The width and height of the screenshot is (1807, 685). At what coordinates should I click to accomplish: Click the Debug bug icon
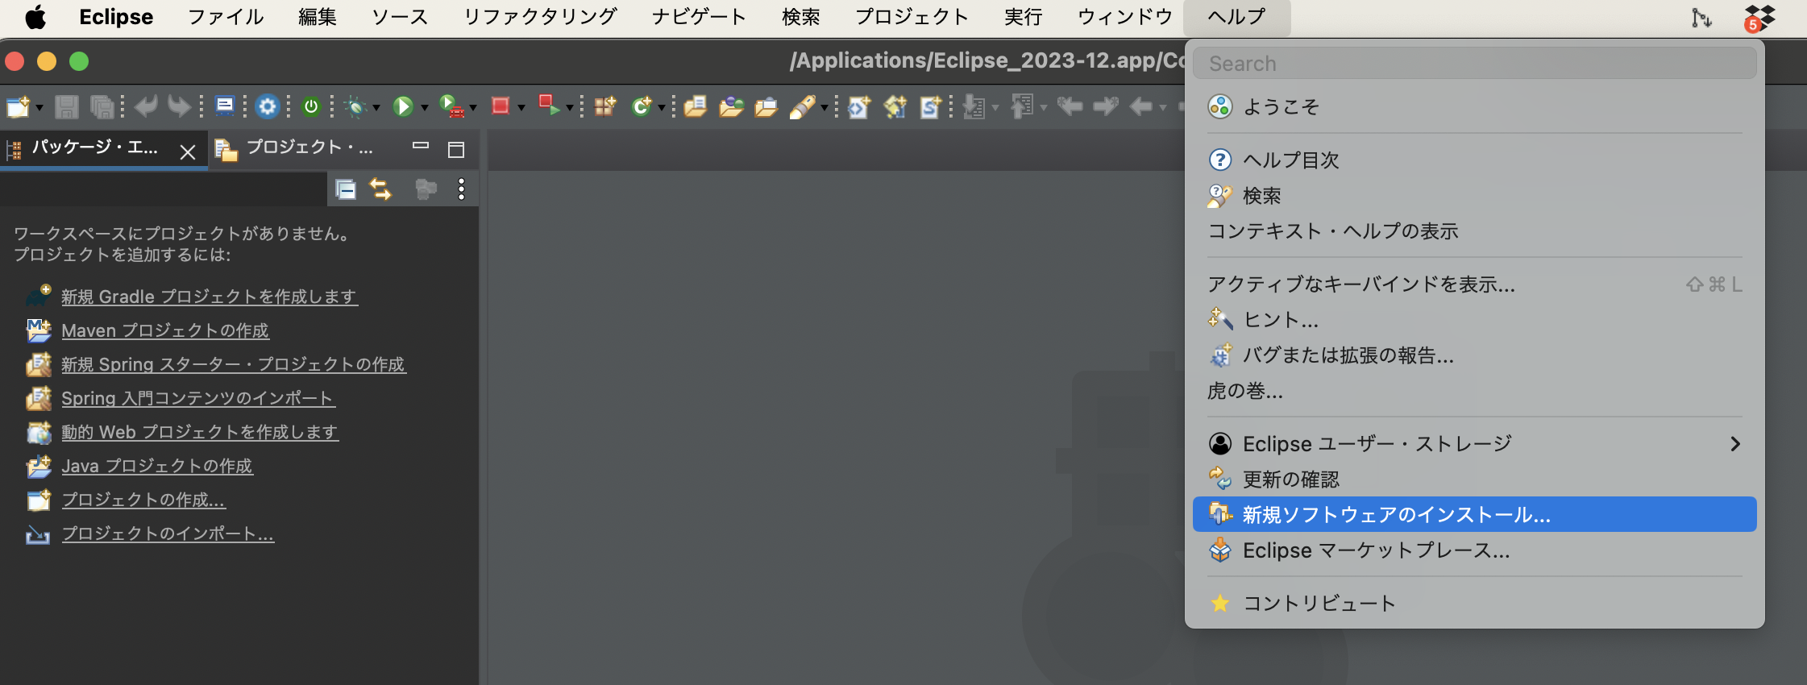pyautogui.click(x=355, y=106)
